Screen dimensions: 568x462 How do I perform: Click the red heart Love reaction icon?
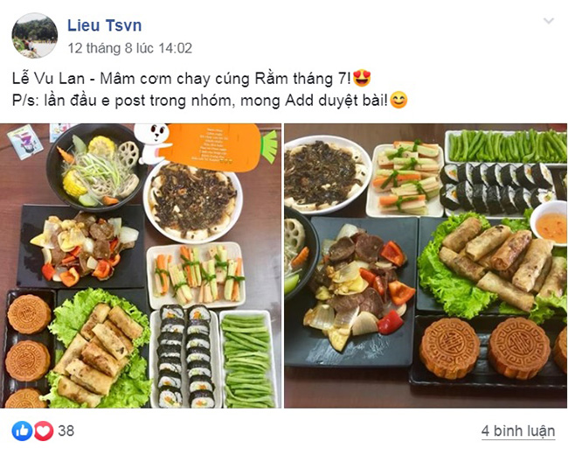click(44, 430)
